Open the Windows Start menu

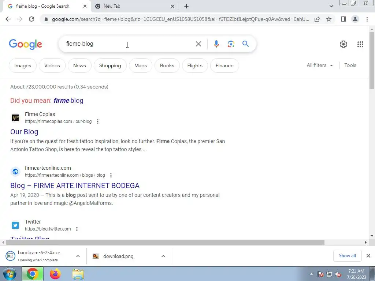10,274
